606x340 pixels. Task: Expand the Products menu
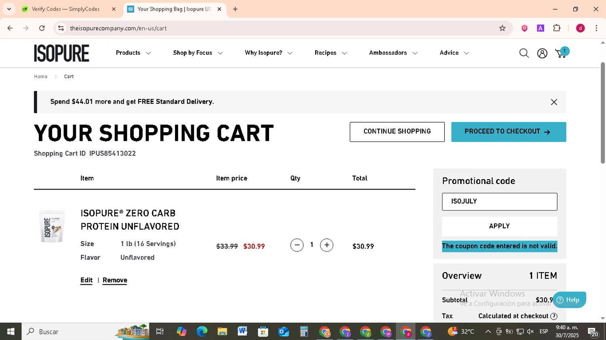point(133,53)
